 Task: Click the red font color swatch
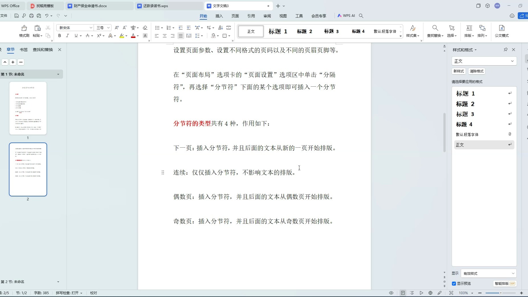click(133, 36)
